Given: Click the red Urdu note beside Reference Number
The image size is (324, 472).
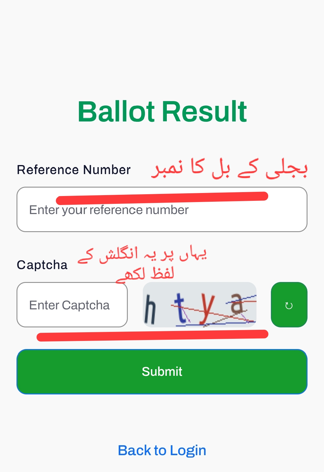Looking at the screenshot, I should coord(229,168).
